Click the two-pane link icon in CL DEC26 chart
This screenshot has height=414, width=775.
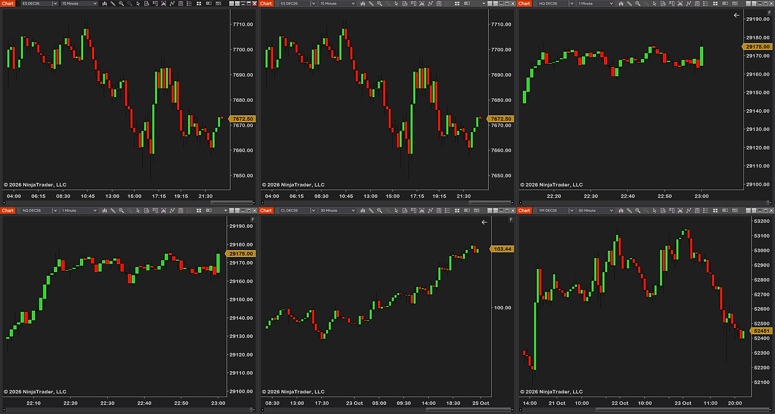click(467, 210)
